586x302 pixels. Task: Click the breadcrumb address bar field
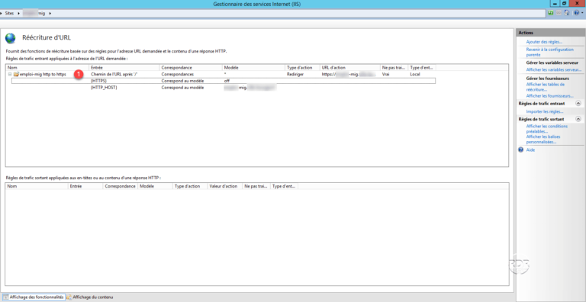click(273, 13)
